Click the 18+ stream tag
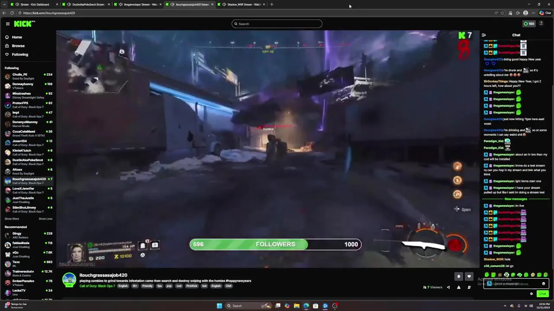This screenshot has width=554, height=311. 135,286
